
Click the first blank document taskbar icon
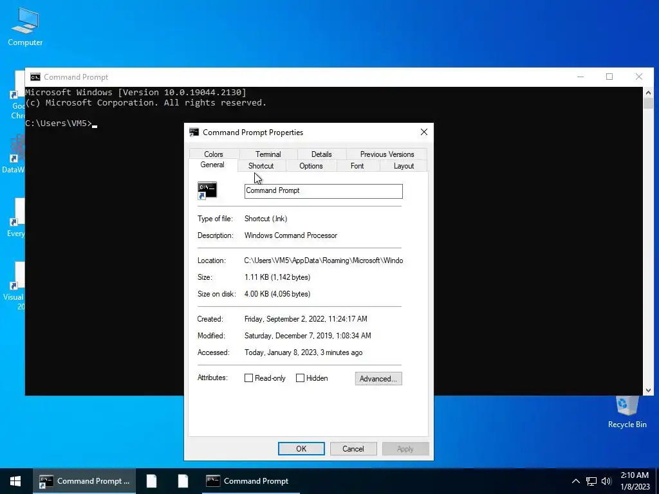(152, 481)
